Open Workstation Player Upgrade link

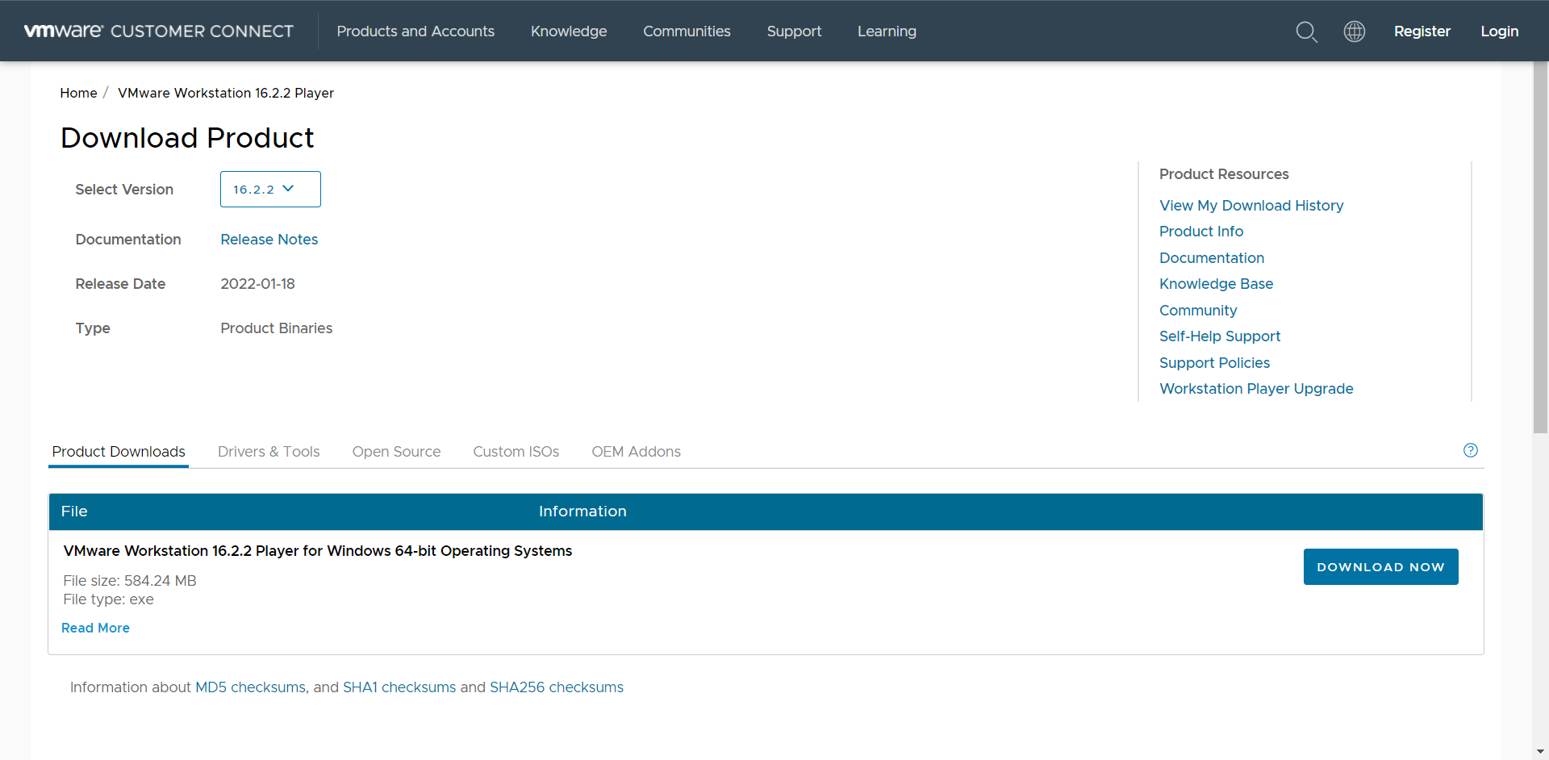pyautogui.click(x=1256, y=389)
